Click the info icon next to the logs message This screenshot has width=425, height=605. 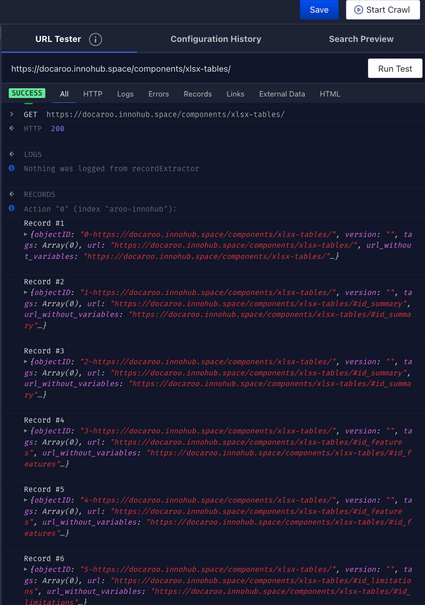tap(12, 168)
